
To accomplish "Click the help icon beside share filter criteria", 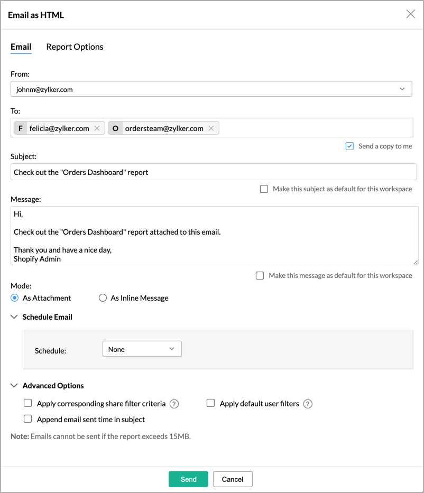I will click(174, 403).
